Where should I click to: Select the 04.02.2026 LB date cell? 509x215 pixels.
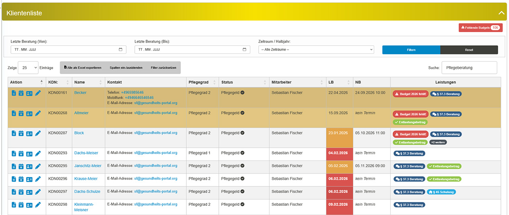tap(340, 154)
